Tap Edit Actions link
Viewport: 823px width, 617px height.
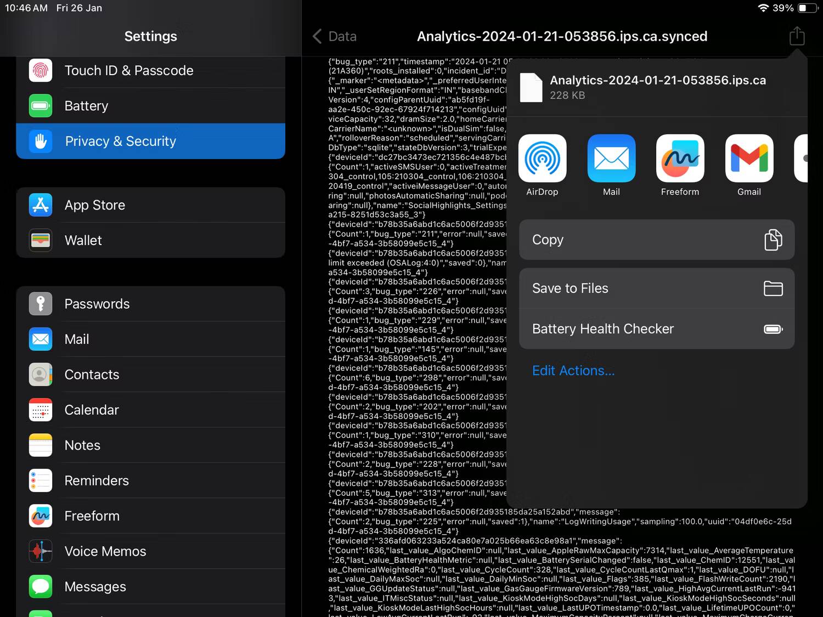pos(573,370)
